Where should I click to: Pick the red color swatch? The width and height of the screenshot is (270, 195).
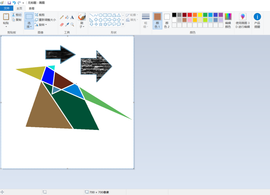190,15
